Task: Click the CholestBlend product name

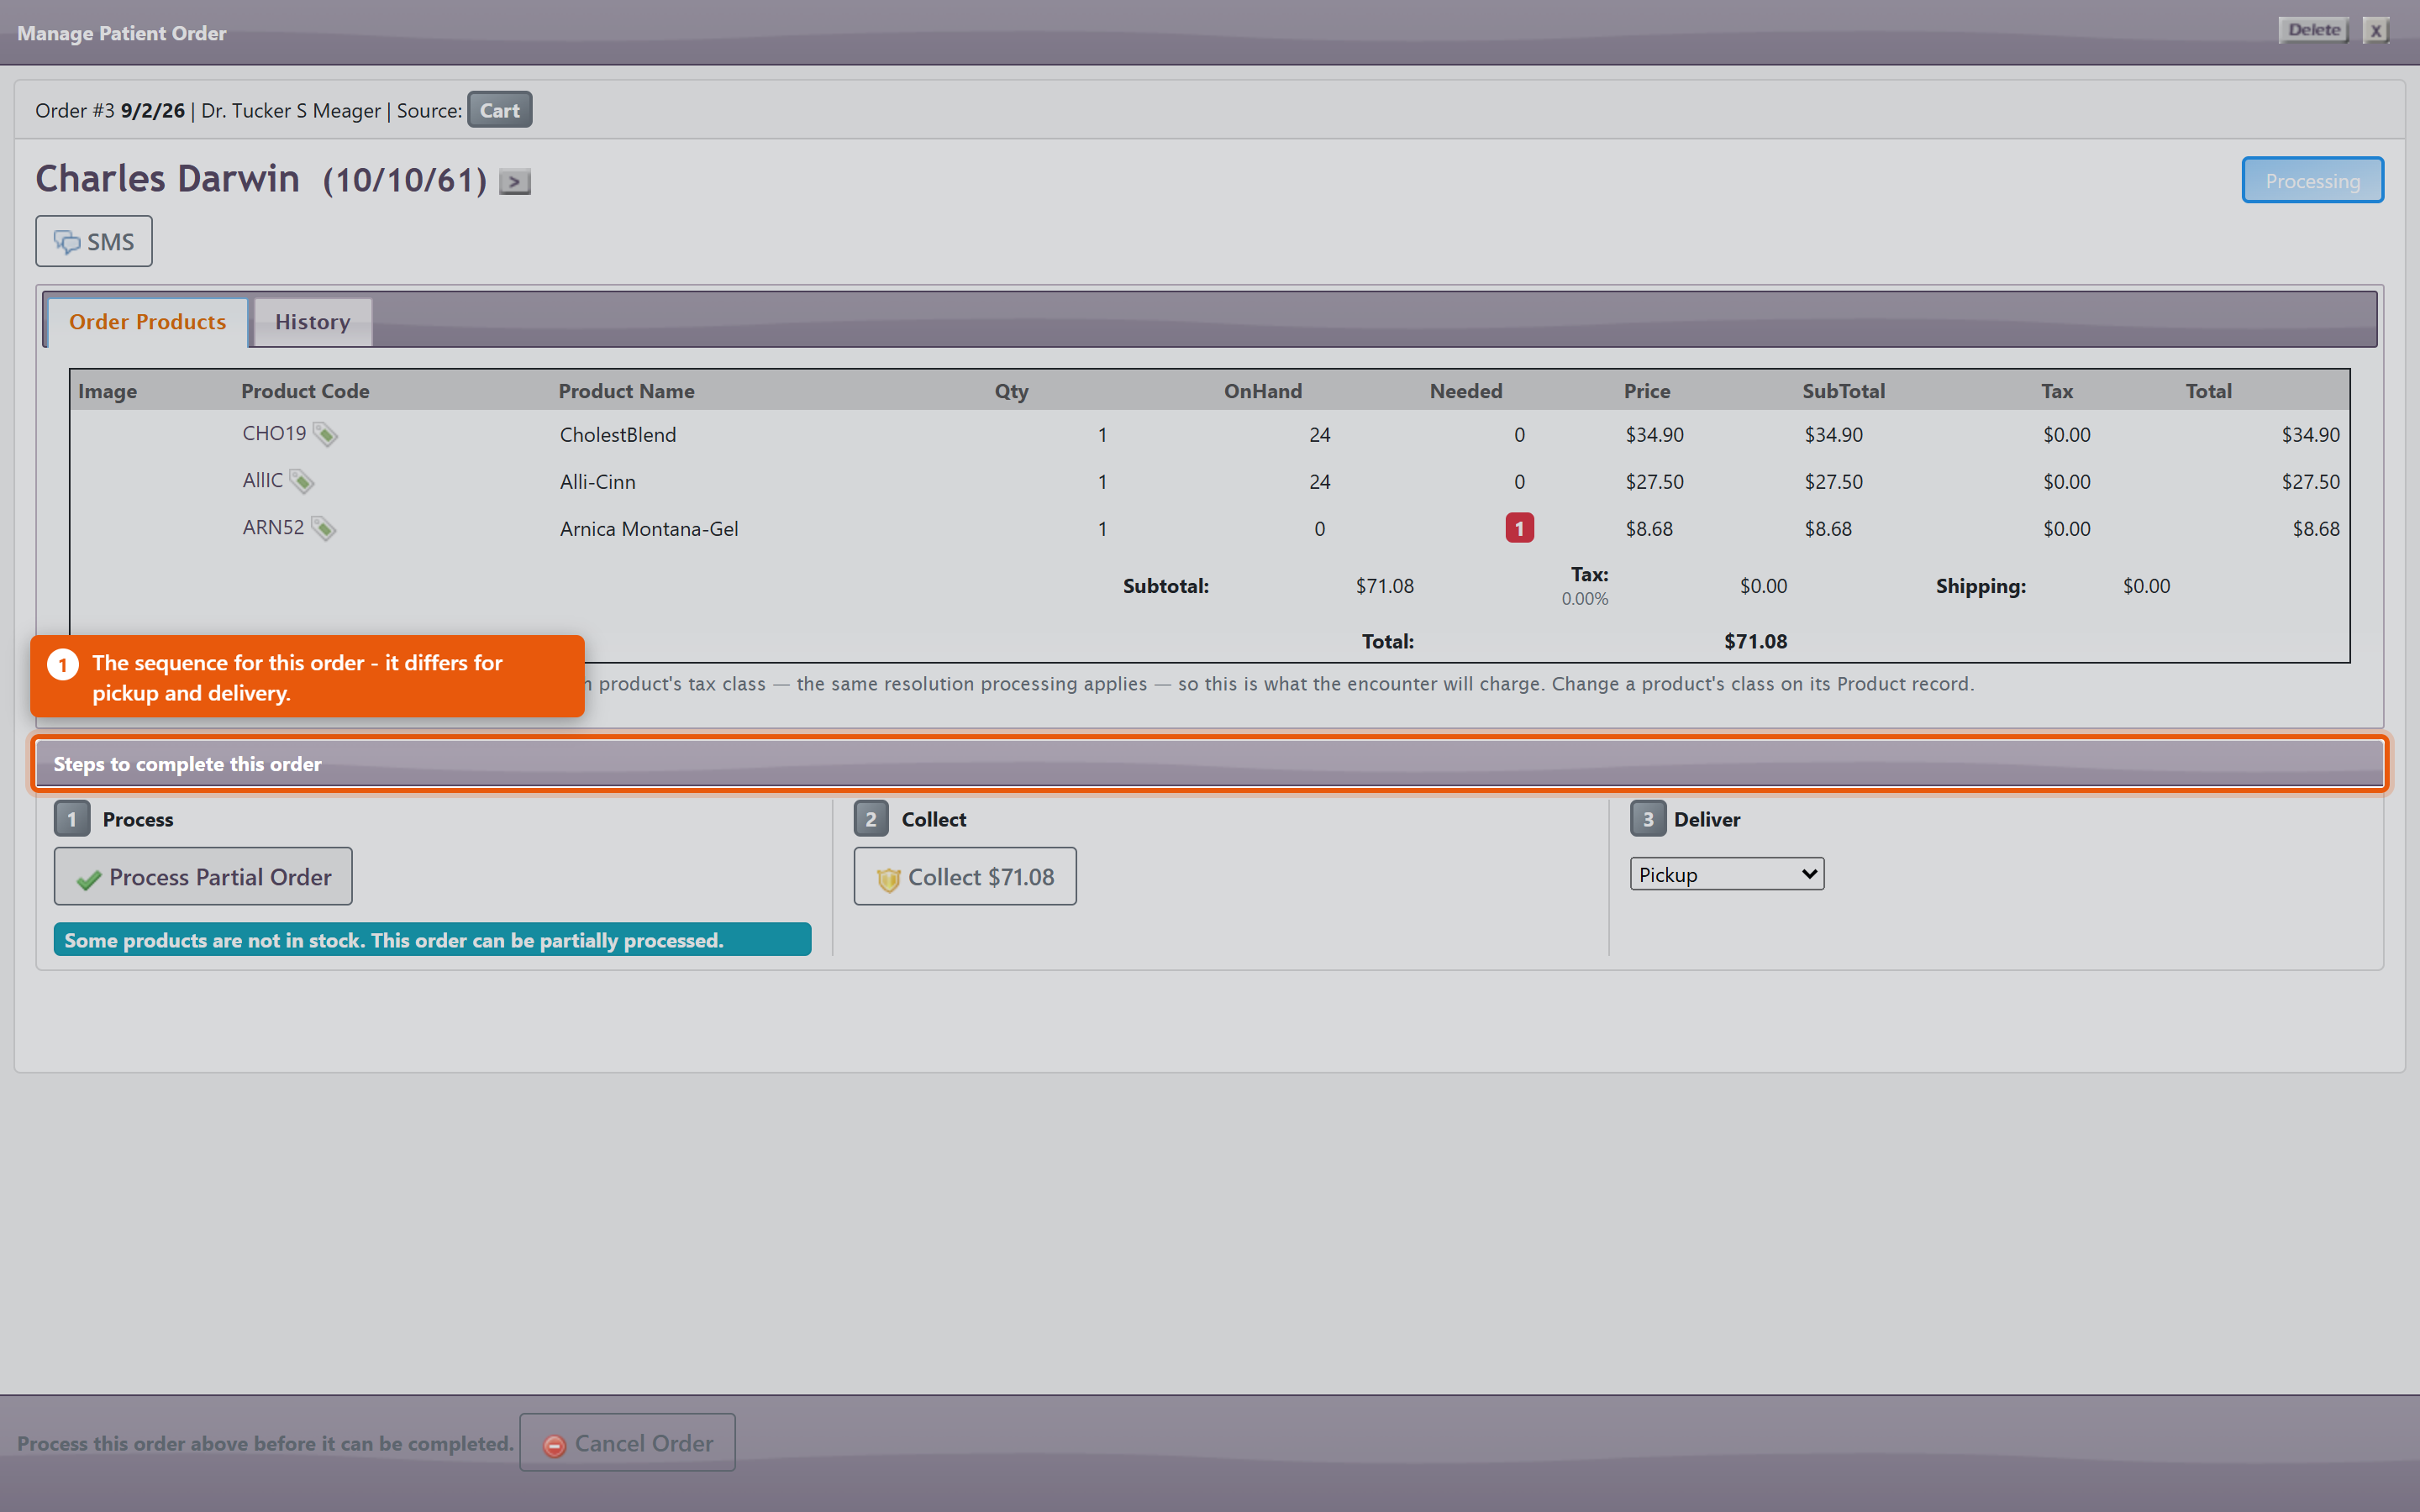Action: [618, 434]
